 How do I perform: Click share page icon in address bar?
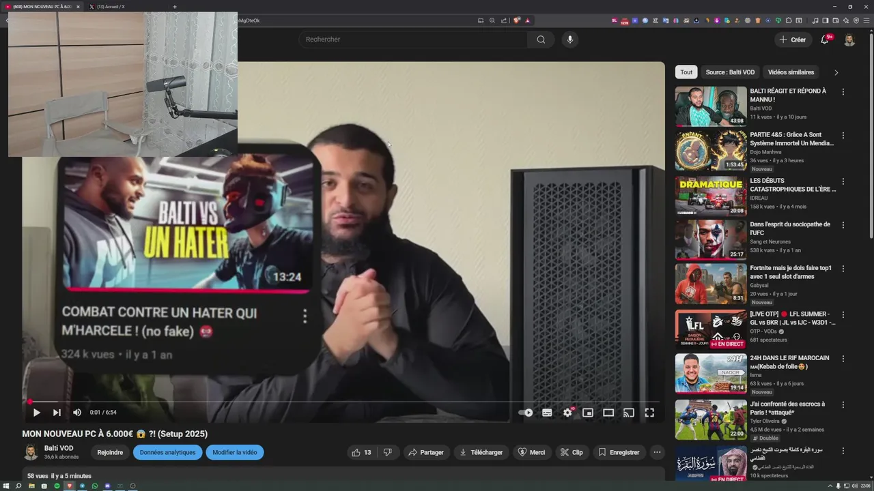[x=504, y=20]
